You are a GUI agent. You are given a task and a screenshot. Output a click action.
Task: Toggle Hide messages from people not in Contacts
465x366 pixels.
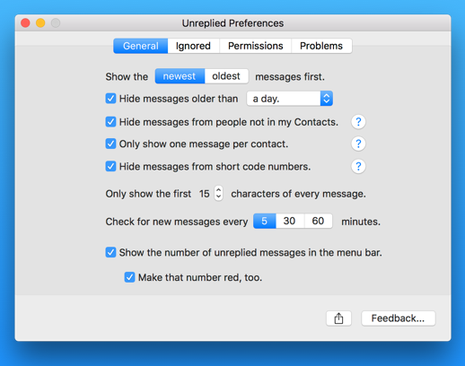pos(110,122)
